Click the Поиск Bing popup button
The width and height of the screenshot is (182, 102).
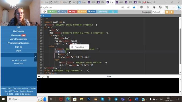pyautogui.click(x=79, y=47)
